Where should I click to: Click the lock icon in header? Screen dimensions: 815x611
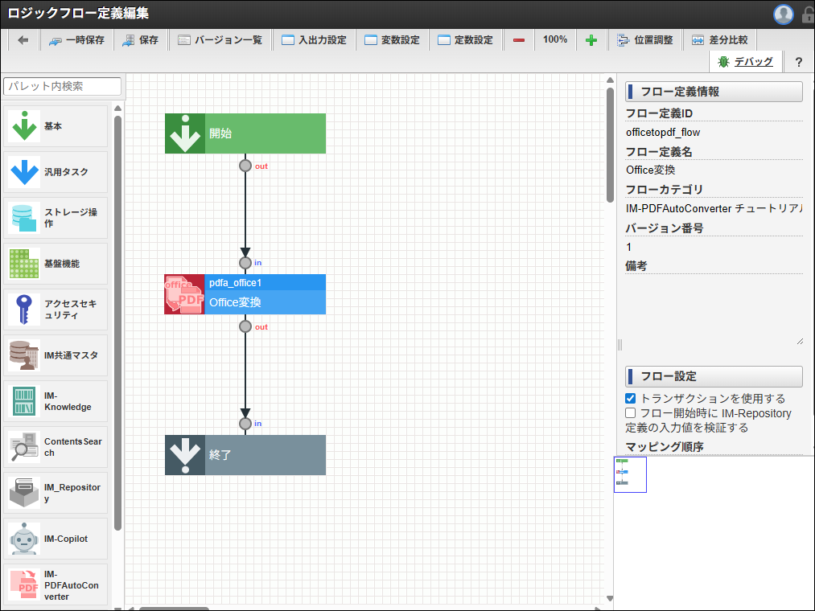(x=807, y=14)
